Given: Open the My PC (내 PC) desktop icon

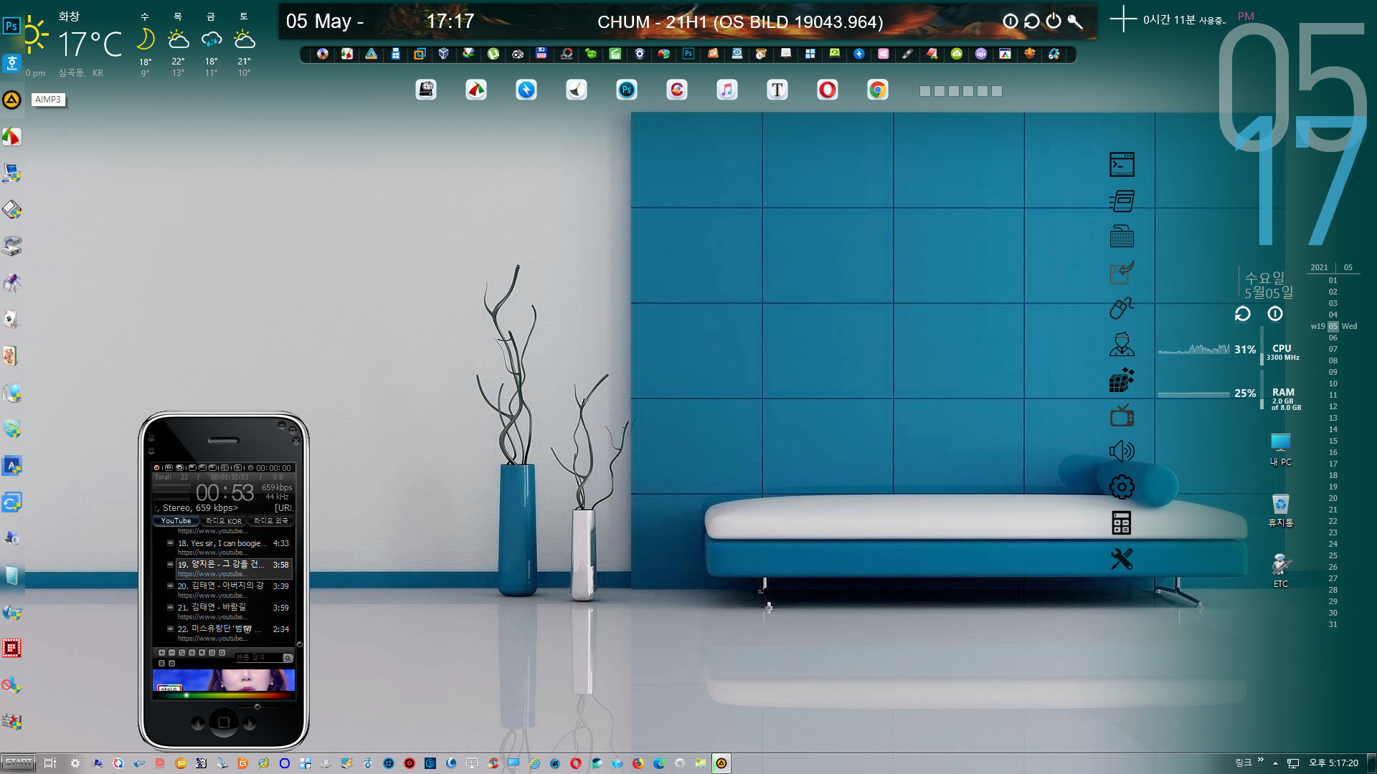Looking at the screenshot, I should [1280, 449].
